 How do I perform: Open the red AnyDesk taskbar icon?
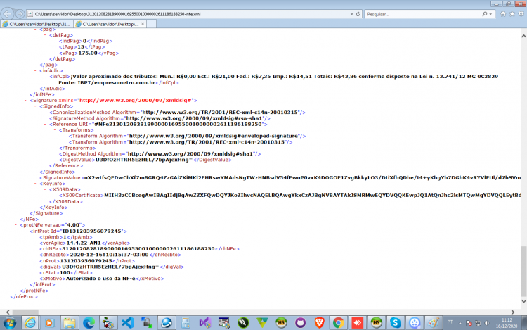pyautogui.click(x=357, y=323)
